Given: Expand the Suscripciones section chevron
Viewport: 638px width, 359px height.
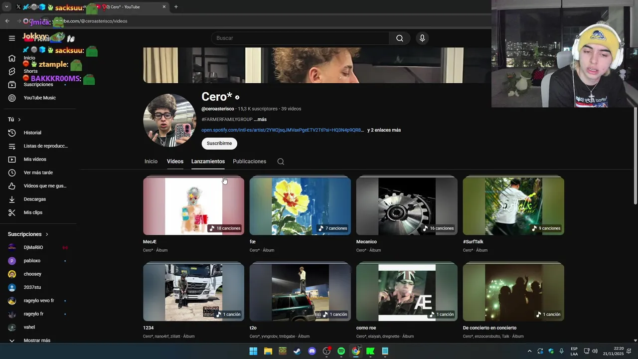Looking at the screenshot, I should 47,234.
